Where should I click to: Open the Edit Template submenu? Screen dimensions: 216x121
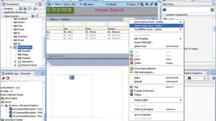click(x=156, y=39)
